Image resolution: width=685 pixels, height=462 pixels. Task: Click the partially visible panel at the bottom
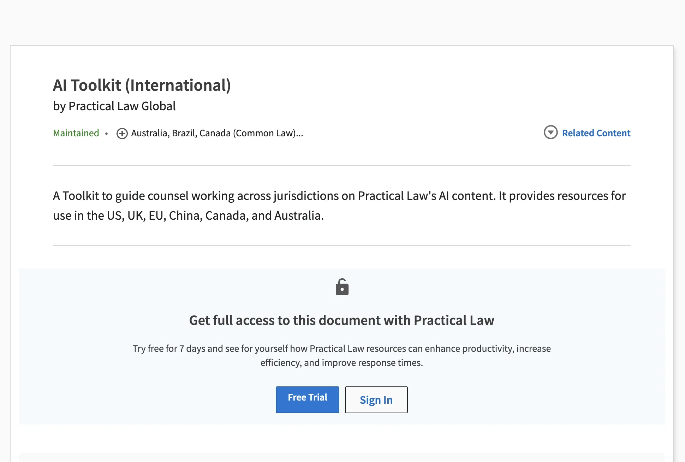click(341, 457)
